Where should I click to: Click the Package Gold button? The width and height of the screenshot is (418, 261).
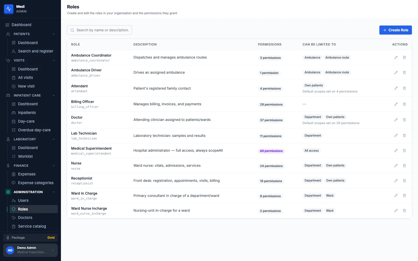point(30,238)
